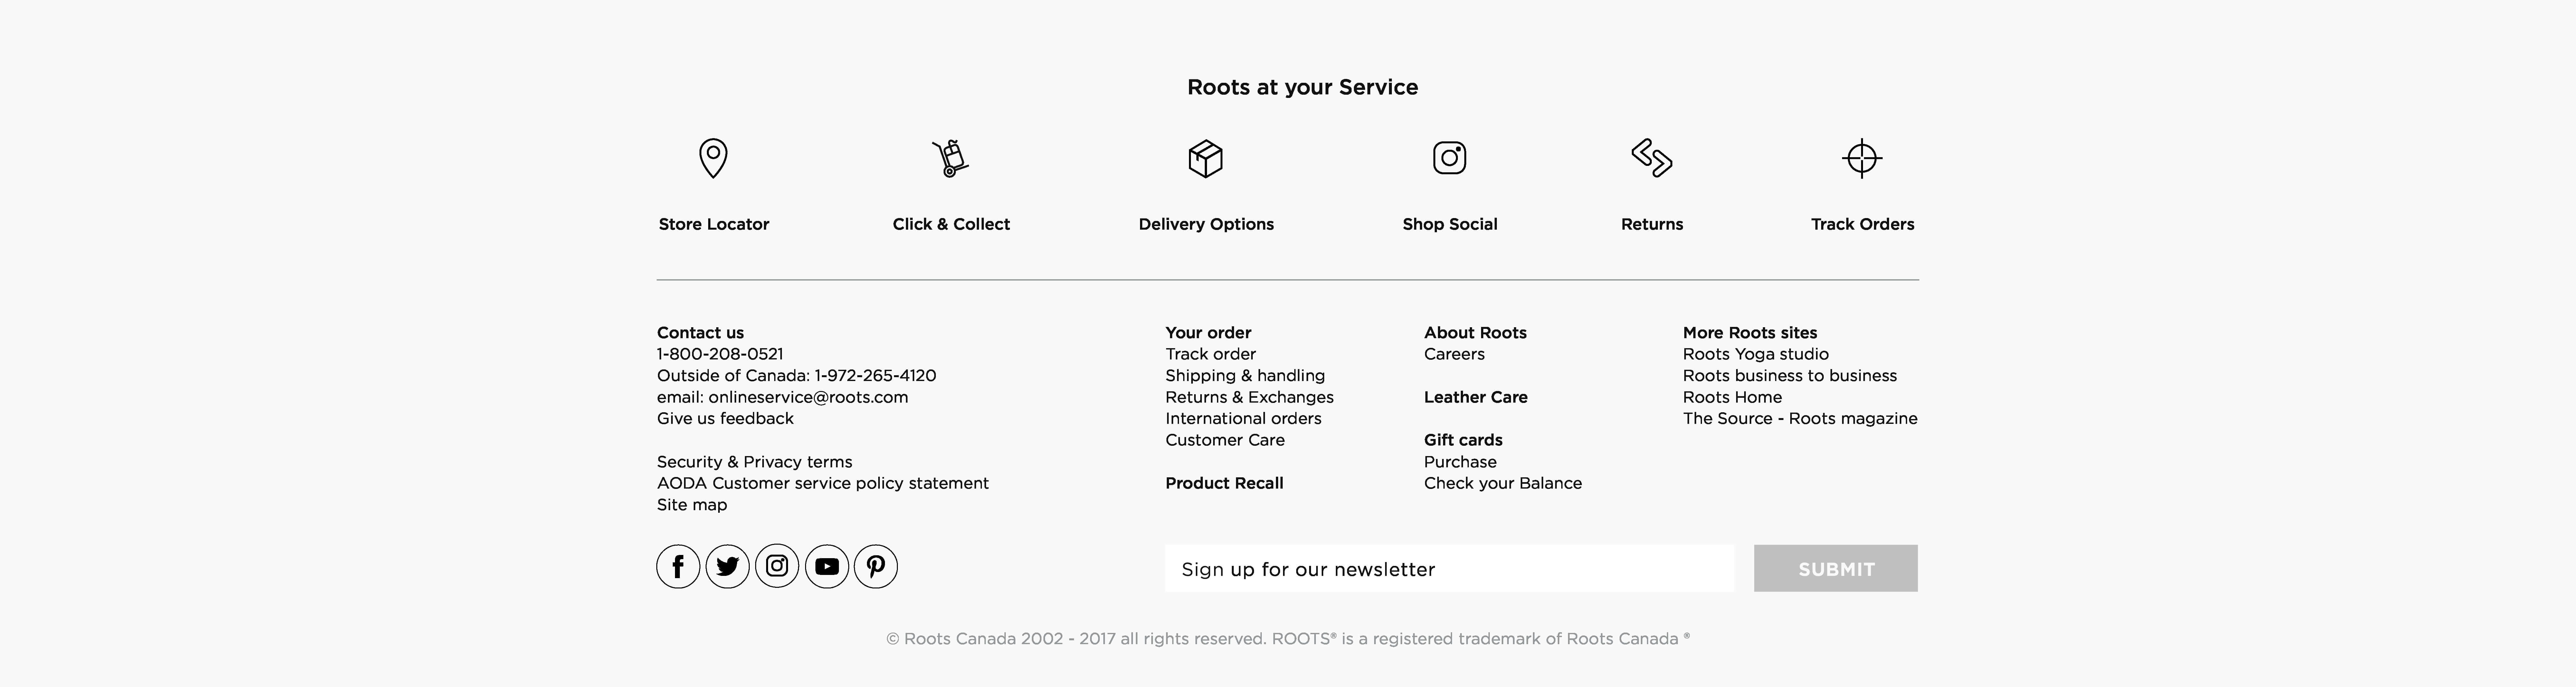View the Product Recall page
This screenshot has height=687, width=2576.
pyautogui.click(x=1224, y=483)
